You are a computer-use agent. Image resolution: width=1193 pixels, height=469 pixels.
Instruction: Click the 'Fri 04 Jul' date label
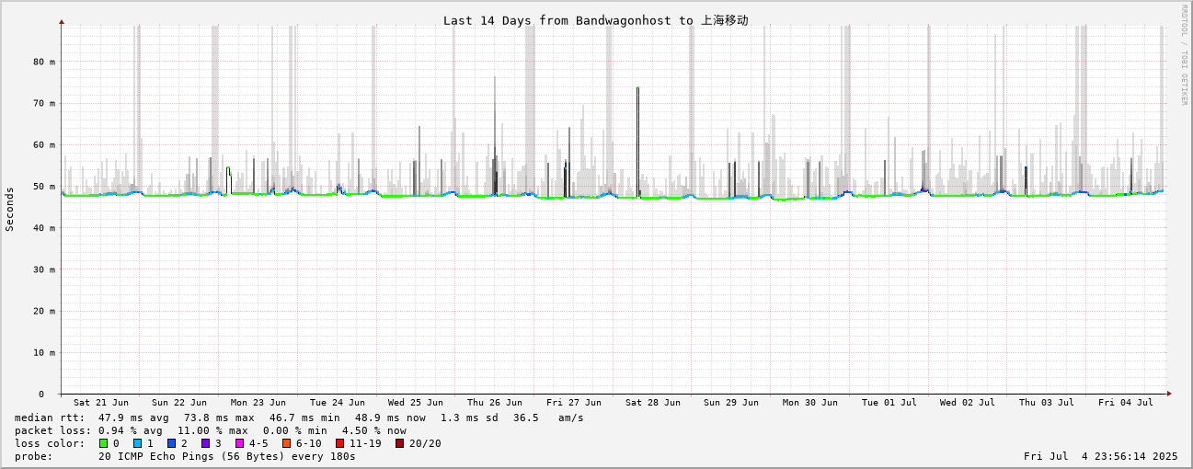(x=1126, y=403)
